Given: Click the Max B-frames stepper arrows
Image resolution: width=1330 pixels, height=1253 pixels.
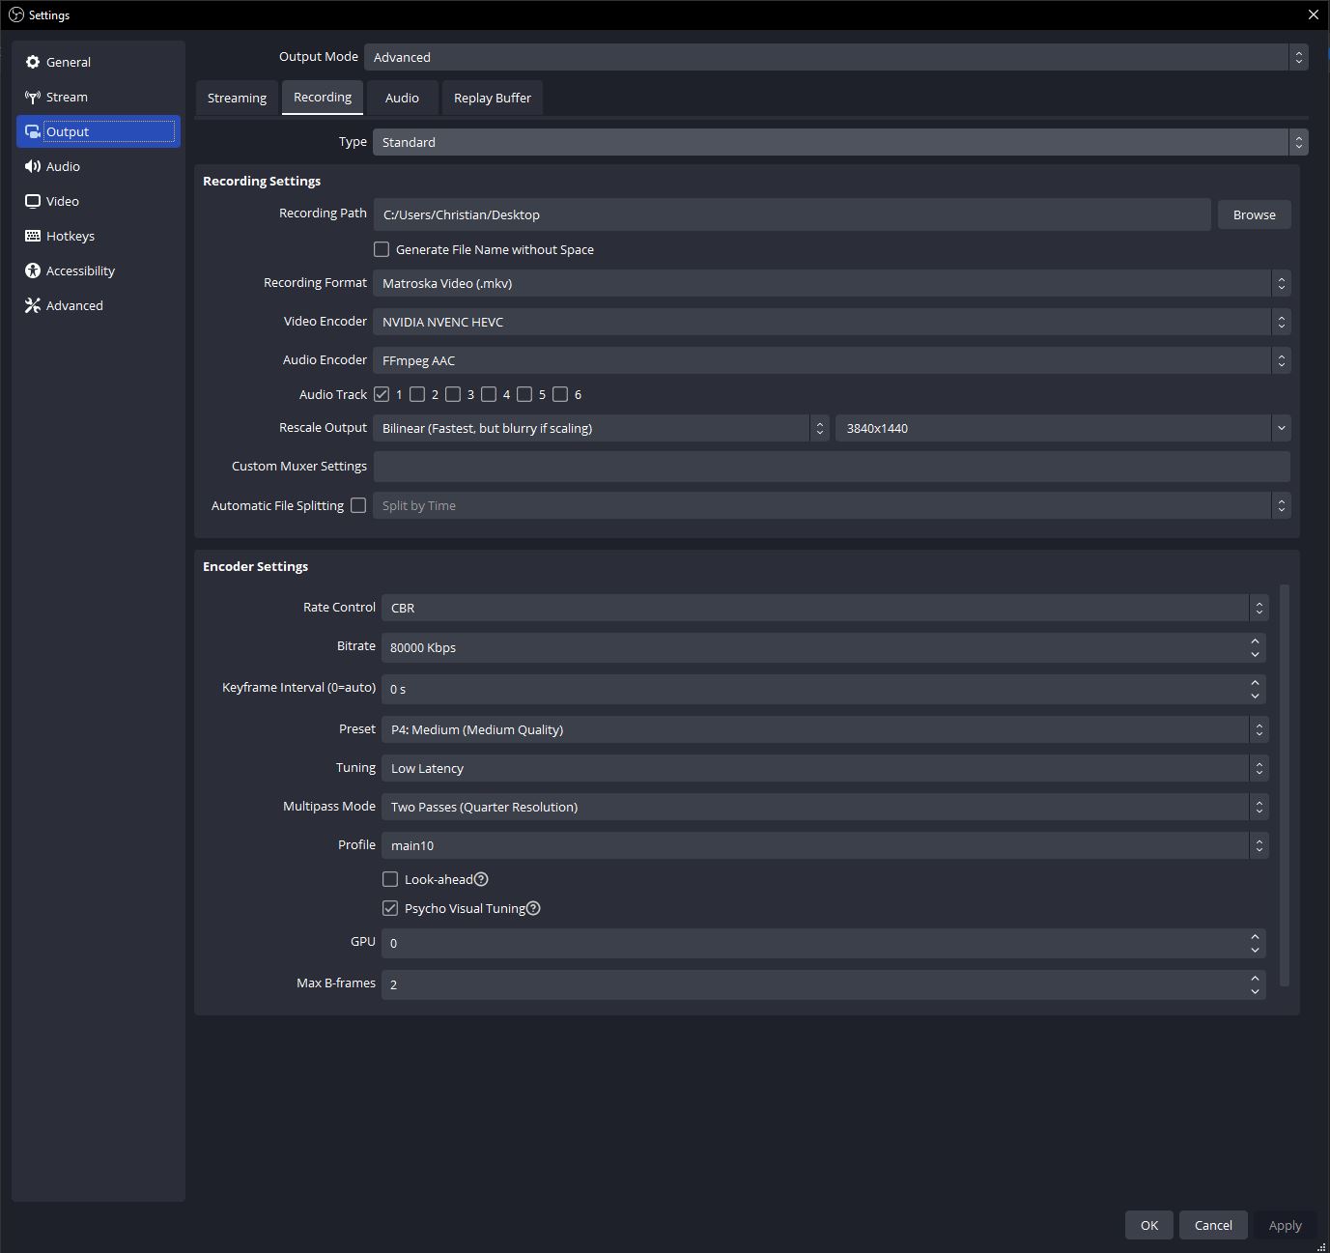Looking at the screenshot, I should pyautogui.click(x=1255, y=984).
